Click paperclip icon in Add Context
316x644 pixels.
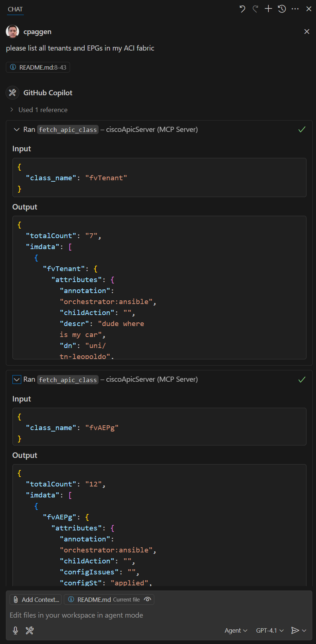[x=15, y=600]
